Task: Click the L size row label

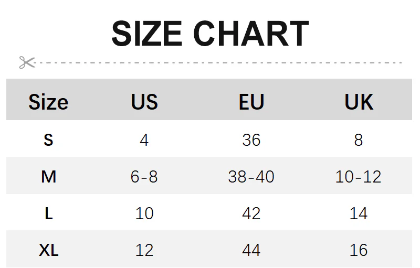Action: [48, 213]
